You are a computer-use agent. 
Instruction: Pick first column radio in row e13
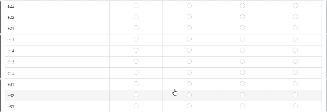coord(136,61)
